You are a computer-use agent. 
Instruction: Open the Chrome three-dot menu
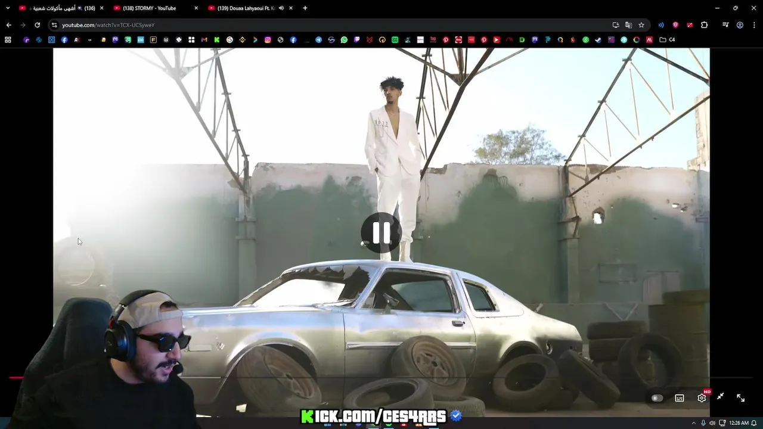(754, 25)
